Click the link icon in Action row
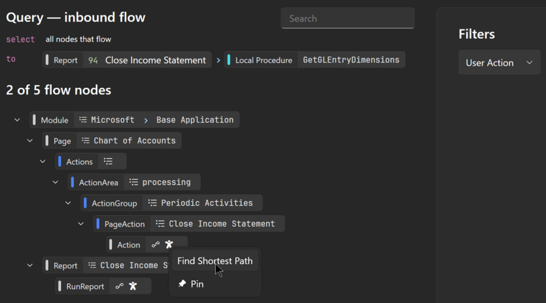 coord(156,245)
